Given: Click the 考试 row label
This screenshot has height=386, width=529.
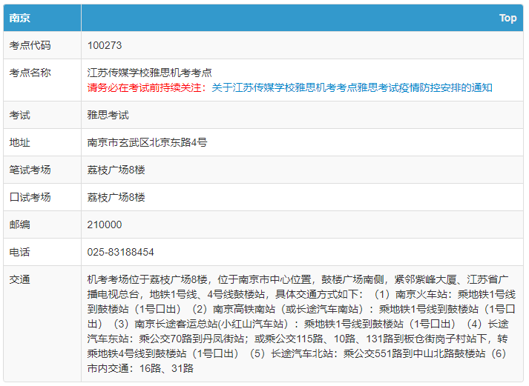Looking at the screenshot, I should coord(19,115).
